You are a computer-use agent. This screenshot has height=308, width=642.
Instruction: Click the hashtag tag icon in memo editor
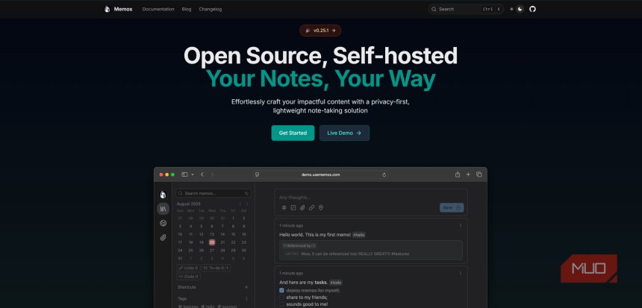point(284,207)
